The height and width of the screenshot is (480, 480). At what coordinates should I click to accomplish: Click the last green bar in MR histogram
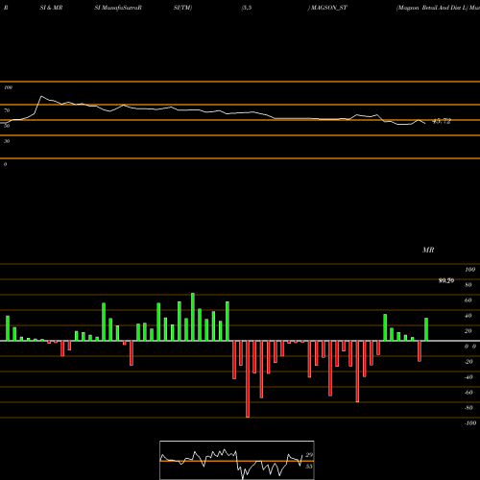pyautogui.click(x=426, y=329)
